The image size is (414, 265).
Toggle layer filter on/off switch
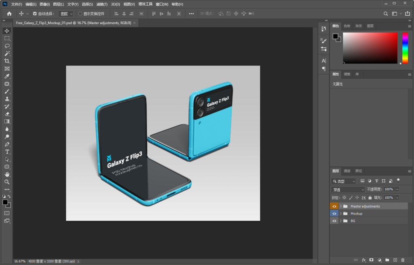click(x=398, y=181)
